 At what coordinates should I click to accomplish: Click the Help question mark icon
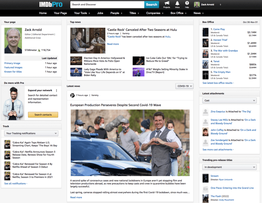(187, 3)
